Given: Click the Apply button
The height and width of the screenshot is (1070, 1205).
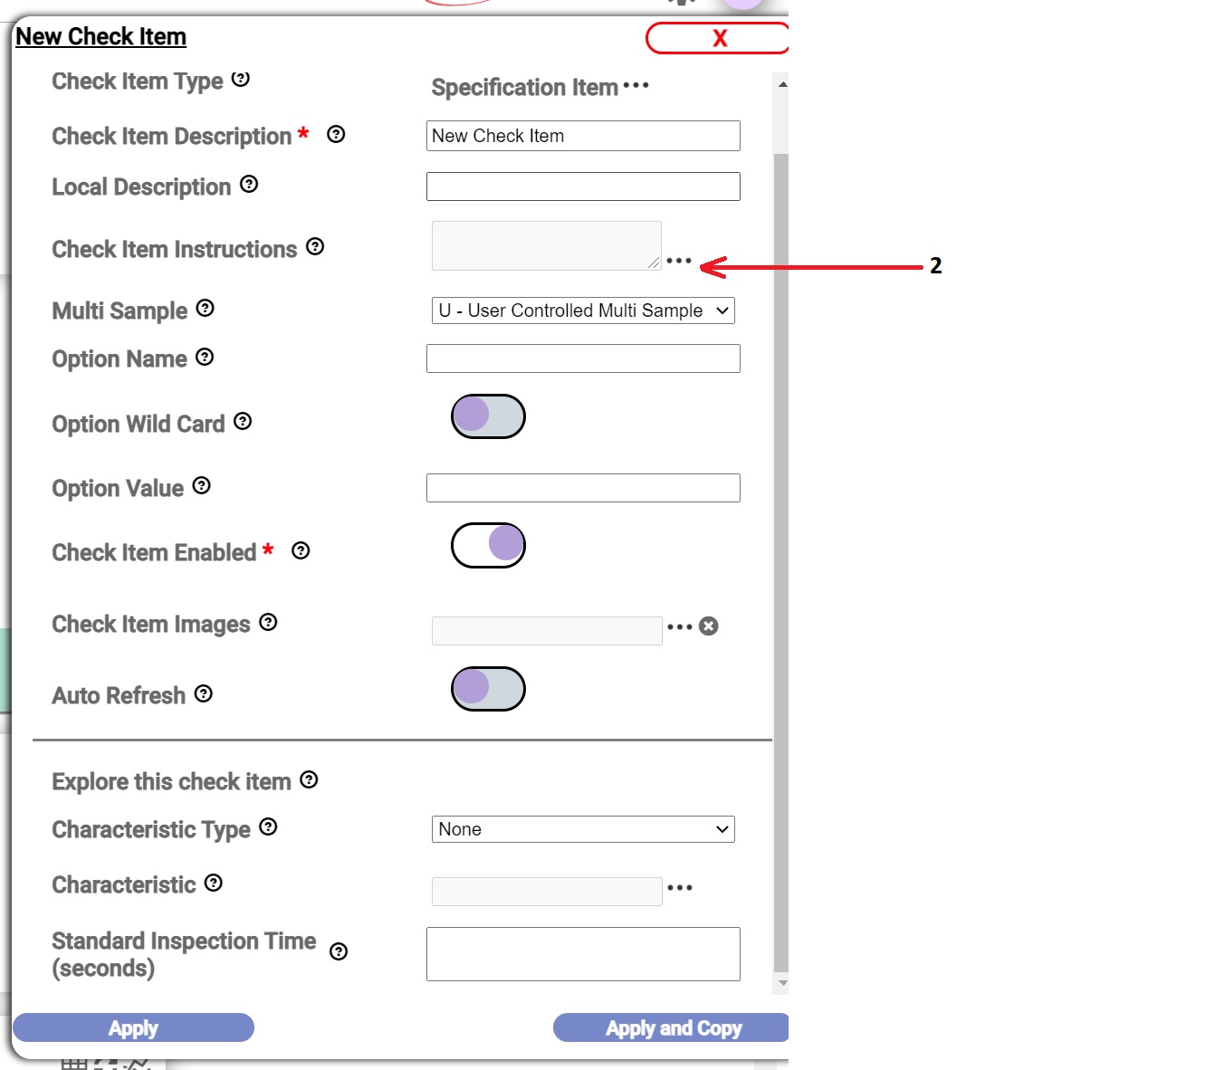Looking at the screenshot, I should point(133,1027).
